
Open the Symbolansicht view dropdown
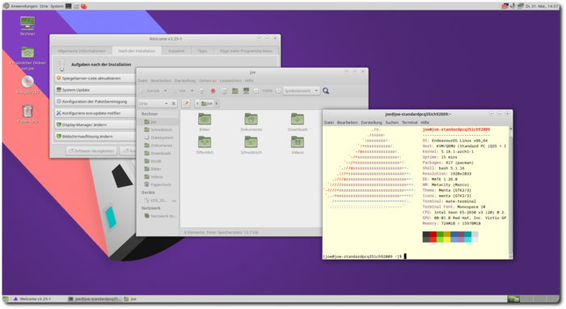click(301, 91)
